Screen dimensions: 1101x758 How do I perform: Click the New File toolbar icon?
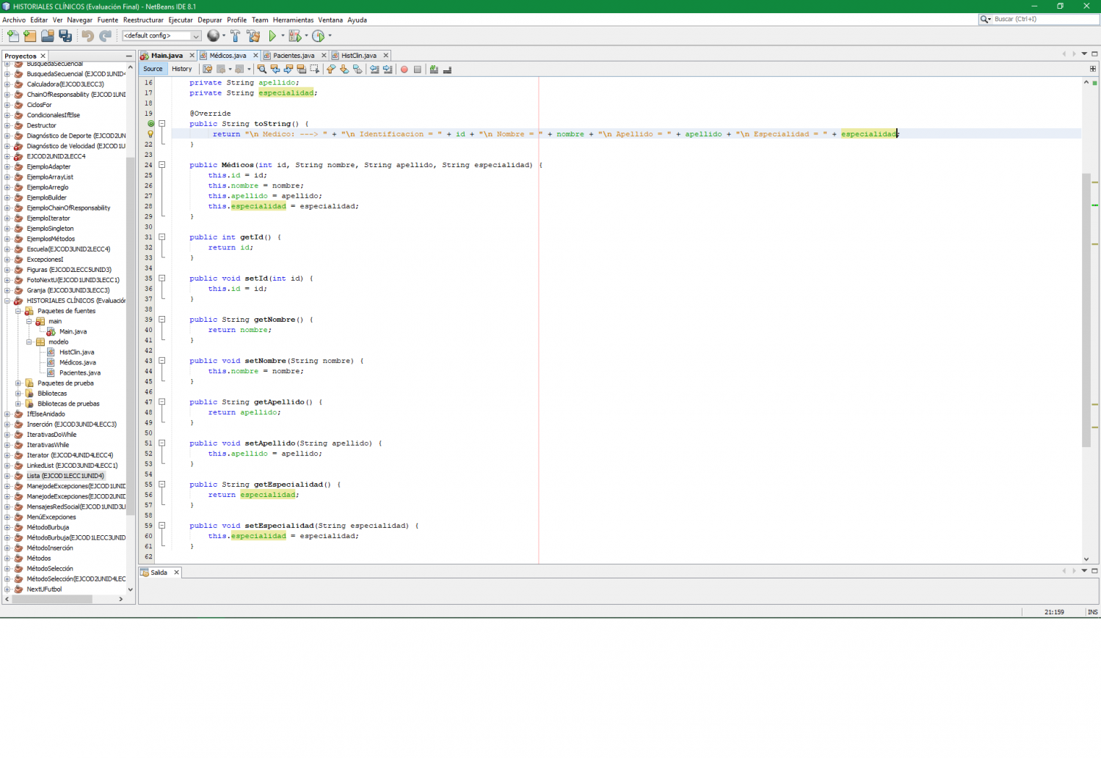12,35
